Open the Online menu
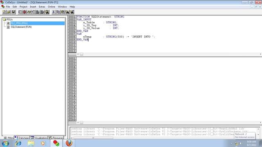This screenshot has width=262, height=147. coord(52,7)
